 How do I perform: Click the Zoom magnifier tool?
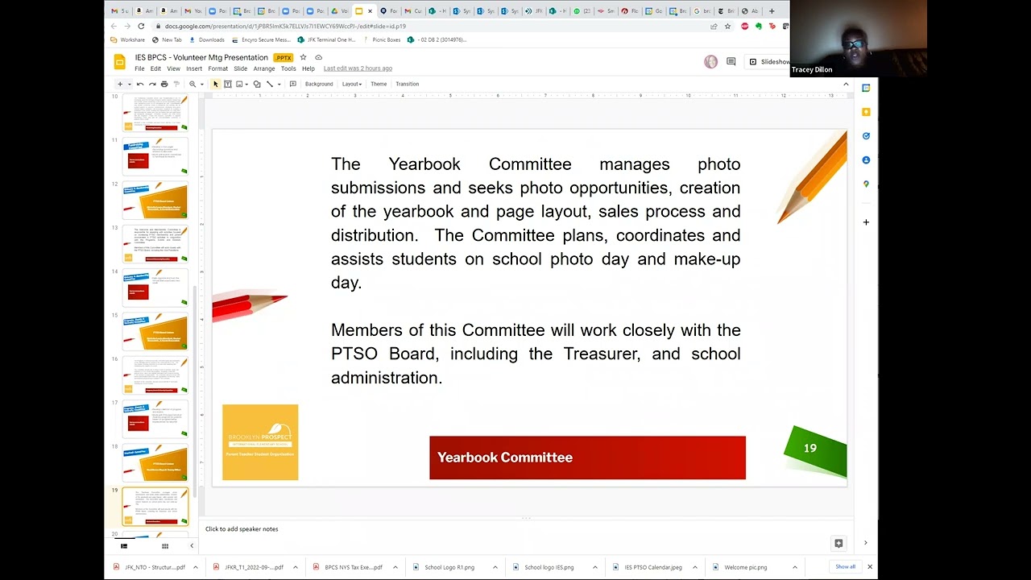pyautogui.click(x=193, y=84)
